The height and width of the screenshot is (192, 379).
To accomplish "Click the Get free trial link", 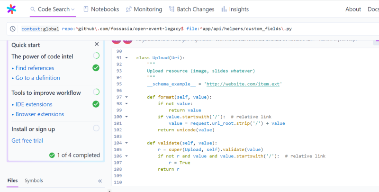I will click(x=27, y=140).
